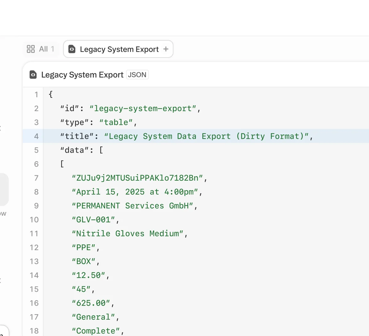The height and width of the screenshot is (336, 369).
Task: Place cursor on the opening brace on line 1
Action: click(x=51, y=94)
